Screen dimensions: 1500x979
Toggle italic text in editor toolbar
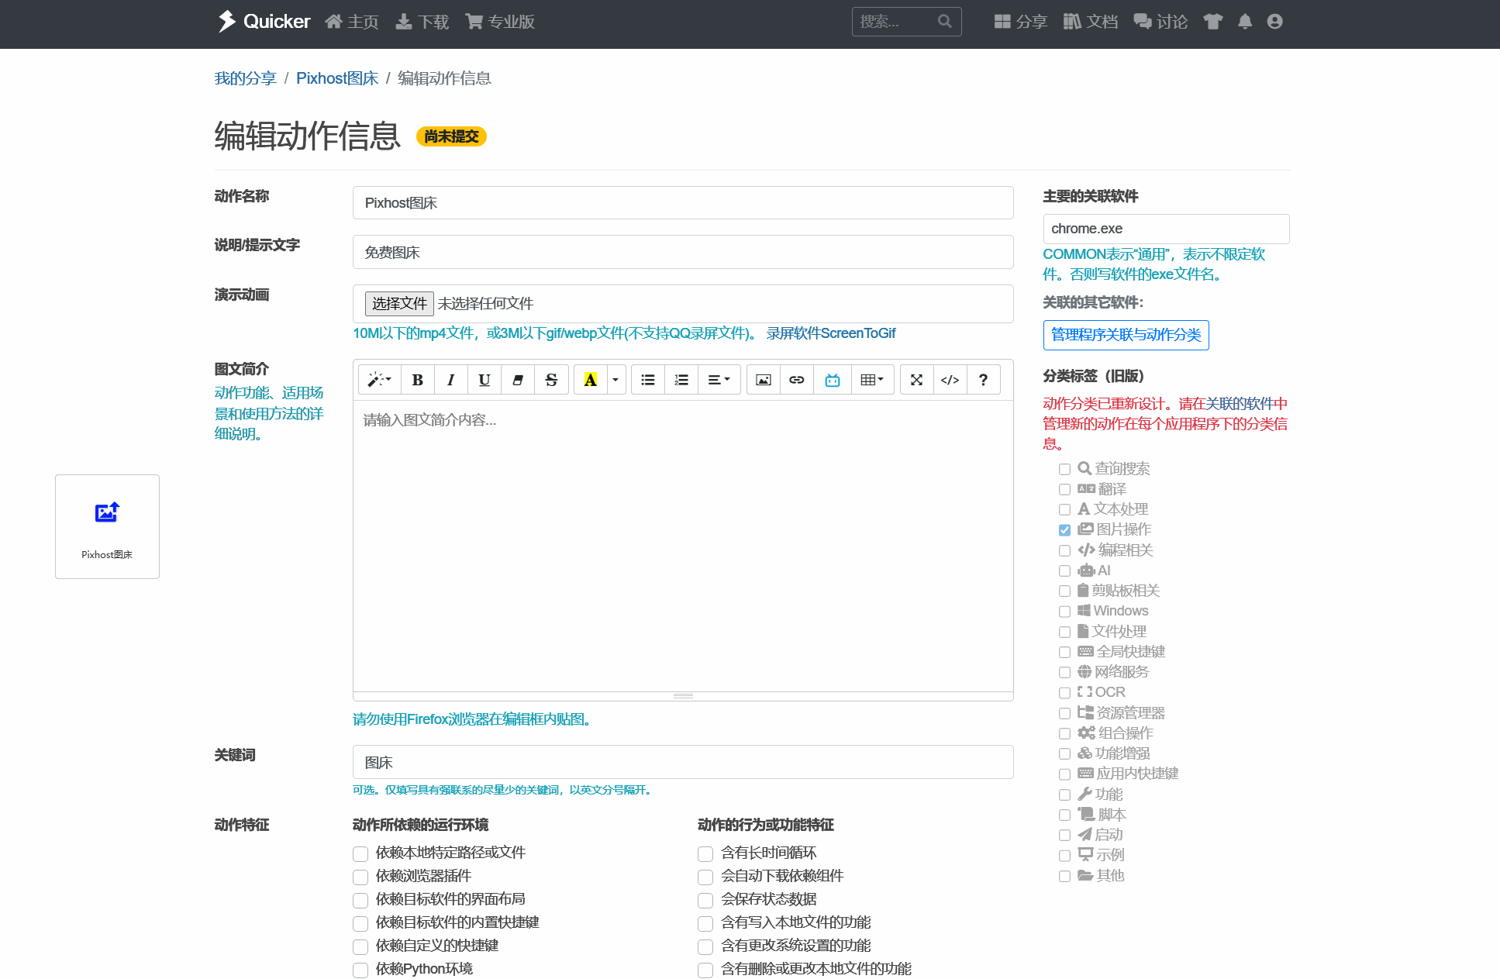[450, 380]
